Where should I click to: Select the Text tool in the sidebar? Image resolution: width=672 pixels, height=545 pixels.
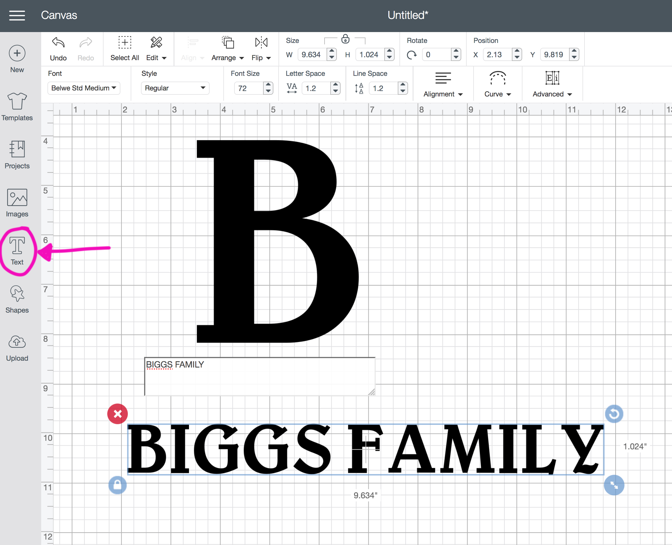coord(17,250)
